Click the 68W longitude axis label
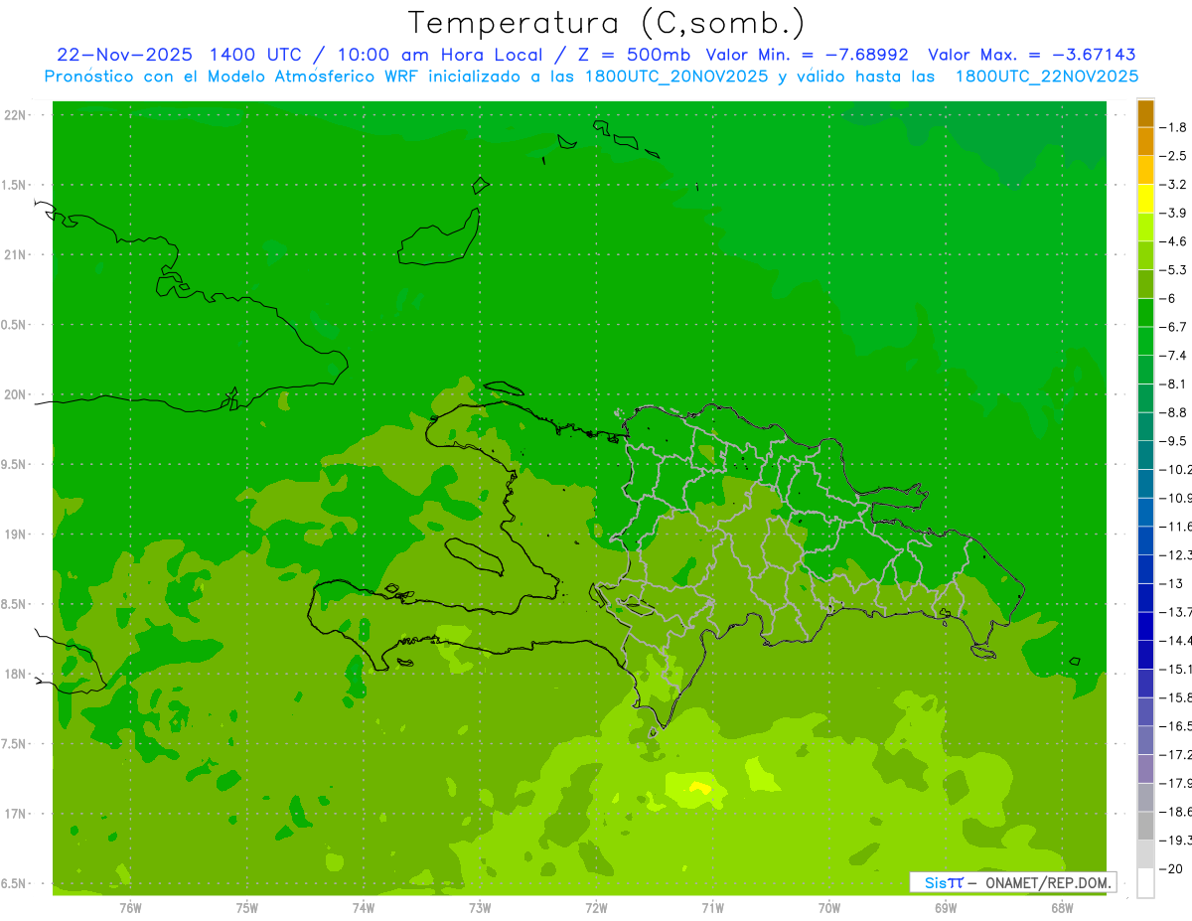 coord(1062,908)
